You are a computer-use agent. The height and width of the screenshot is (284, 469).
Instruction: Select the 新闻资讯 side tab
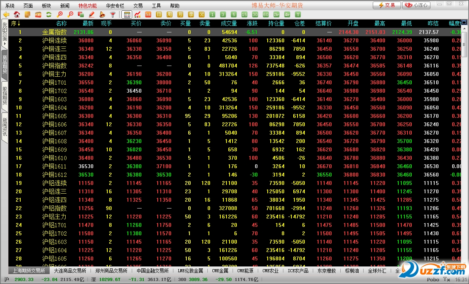click(5, 127)
